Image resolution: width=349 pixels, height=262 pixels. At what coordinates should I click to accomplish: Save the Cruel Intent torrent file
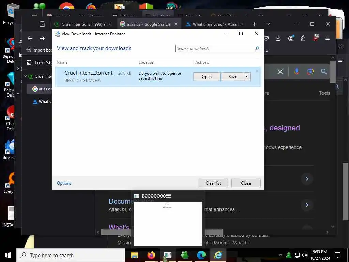pos(233,77)
